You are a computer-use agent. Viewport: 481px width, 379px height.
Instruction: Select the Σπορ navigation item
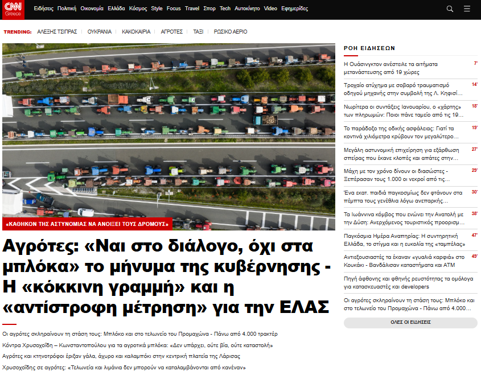click(x=209, y=9)
